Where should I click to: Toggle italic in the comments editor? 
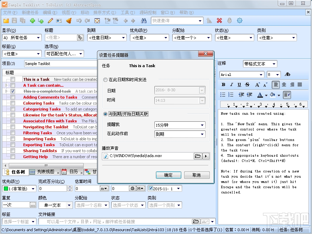[x=231, y=85]
